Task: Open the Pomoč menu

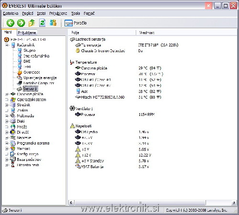Action: pyautogui.click(x=89, y=13)
